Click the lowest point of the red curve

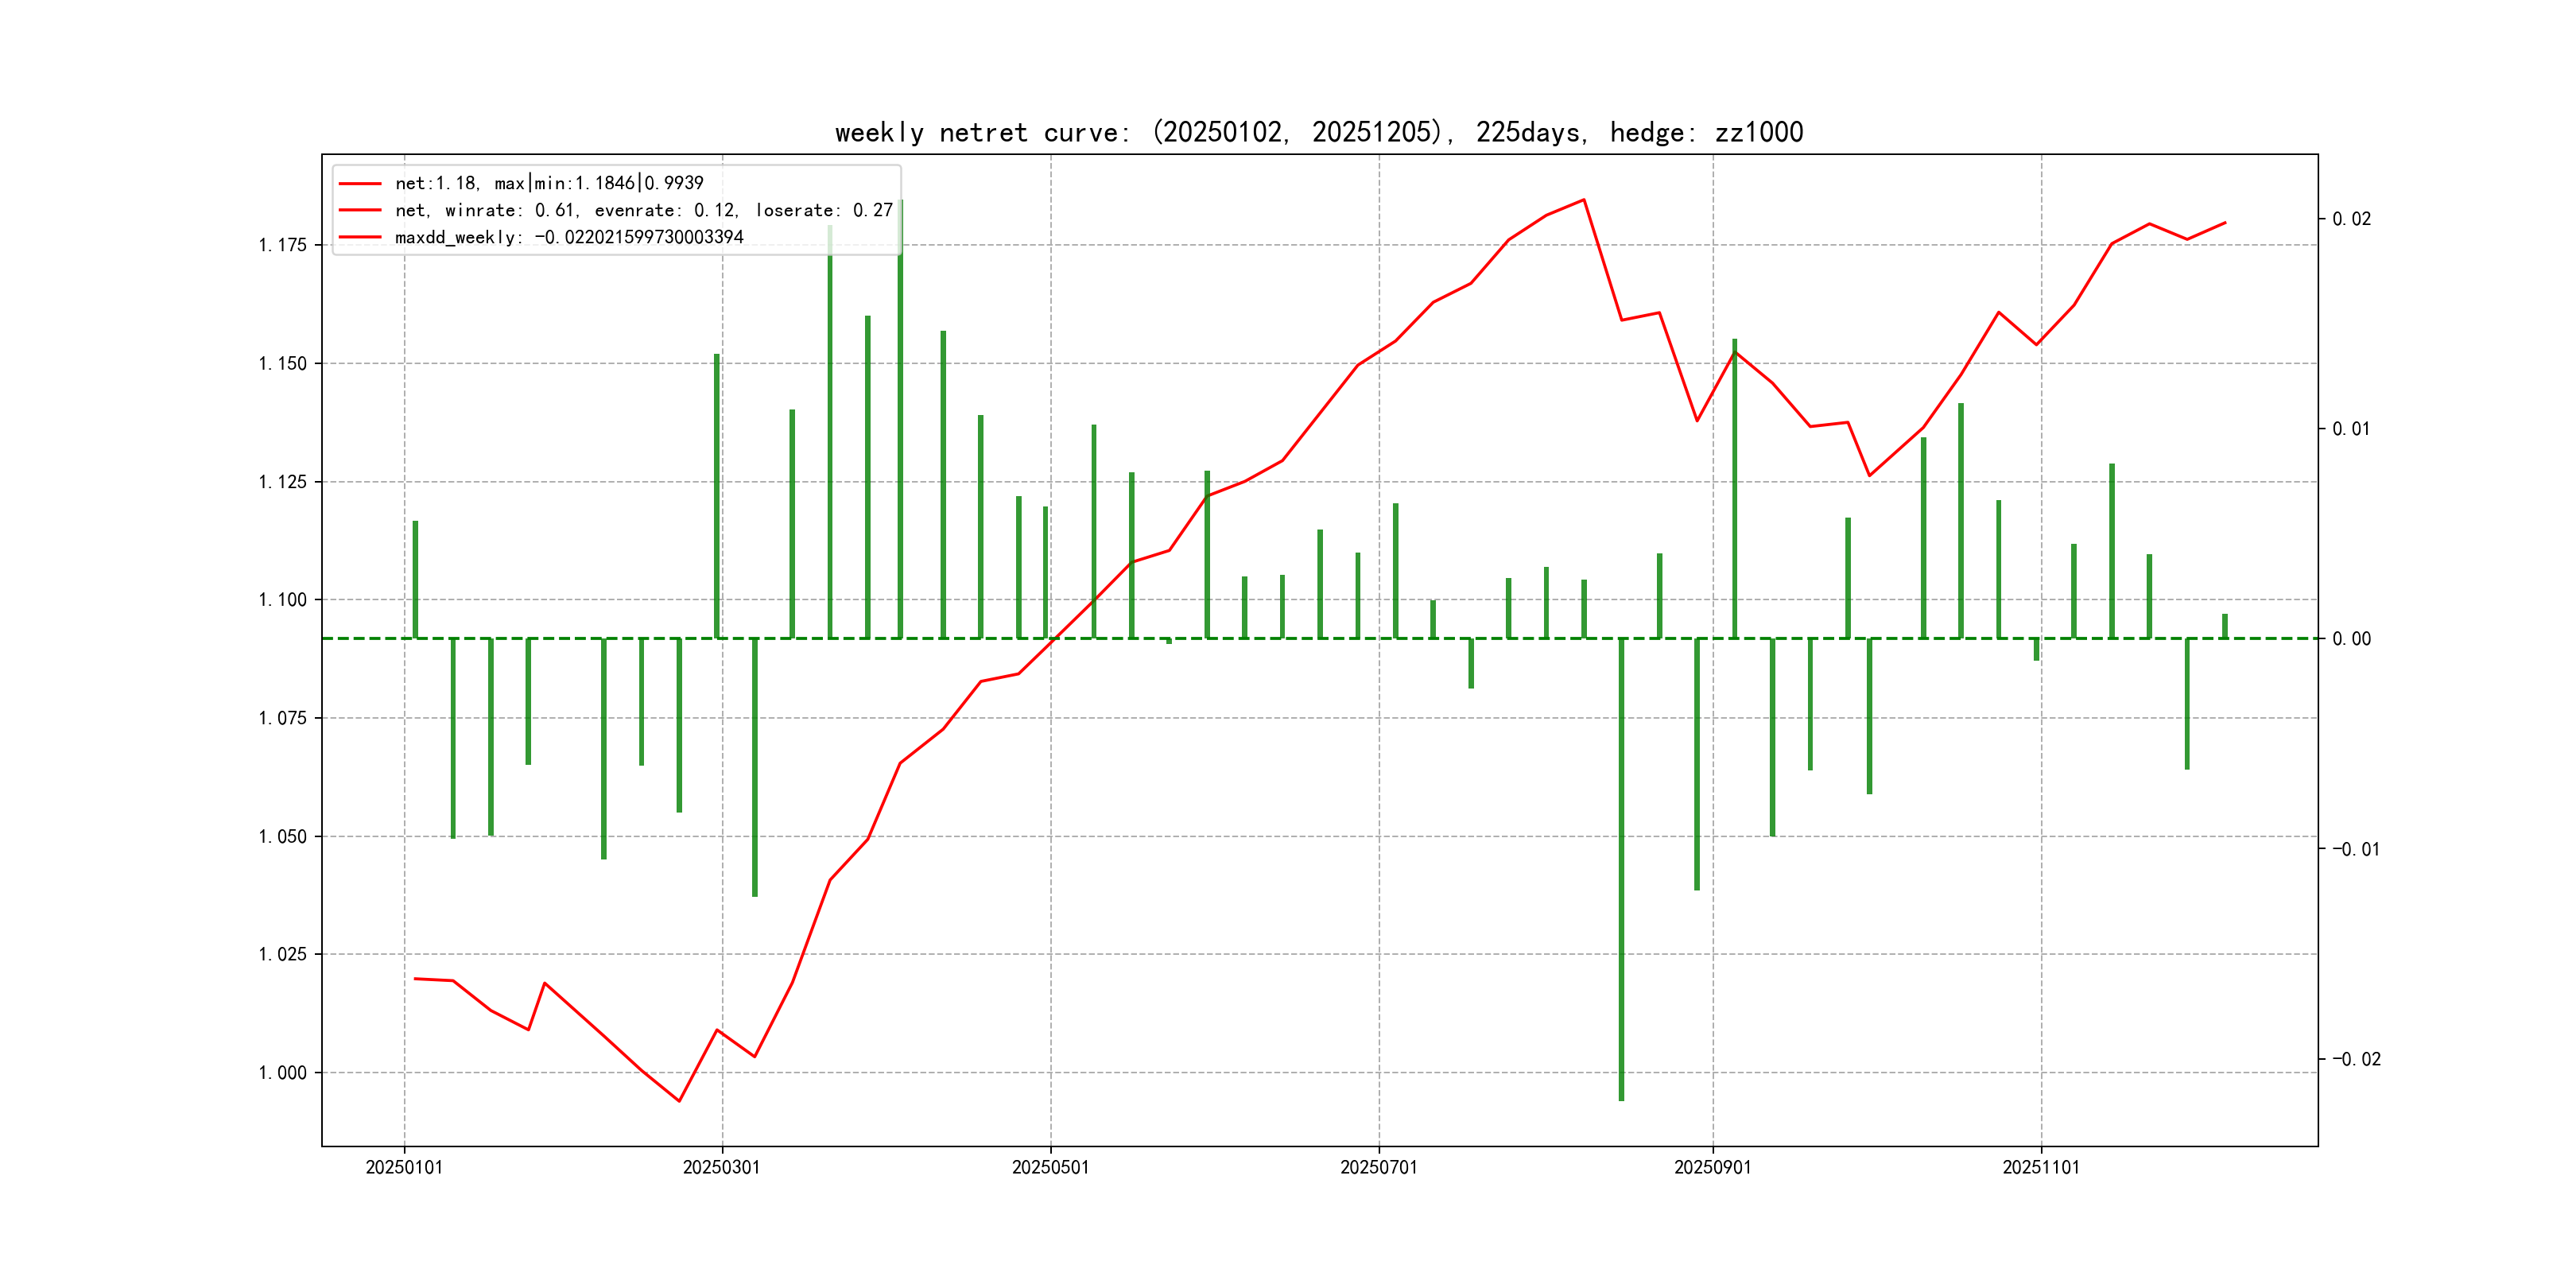(679, 1101)
